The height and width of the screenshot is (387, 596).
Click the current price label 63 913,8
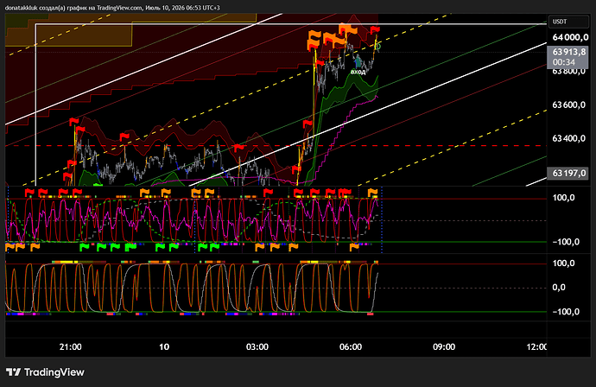click(568, 52)
